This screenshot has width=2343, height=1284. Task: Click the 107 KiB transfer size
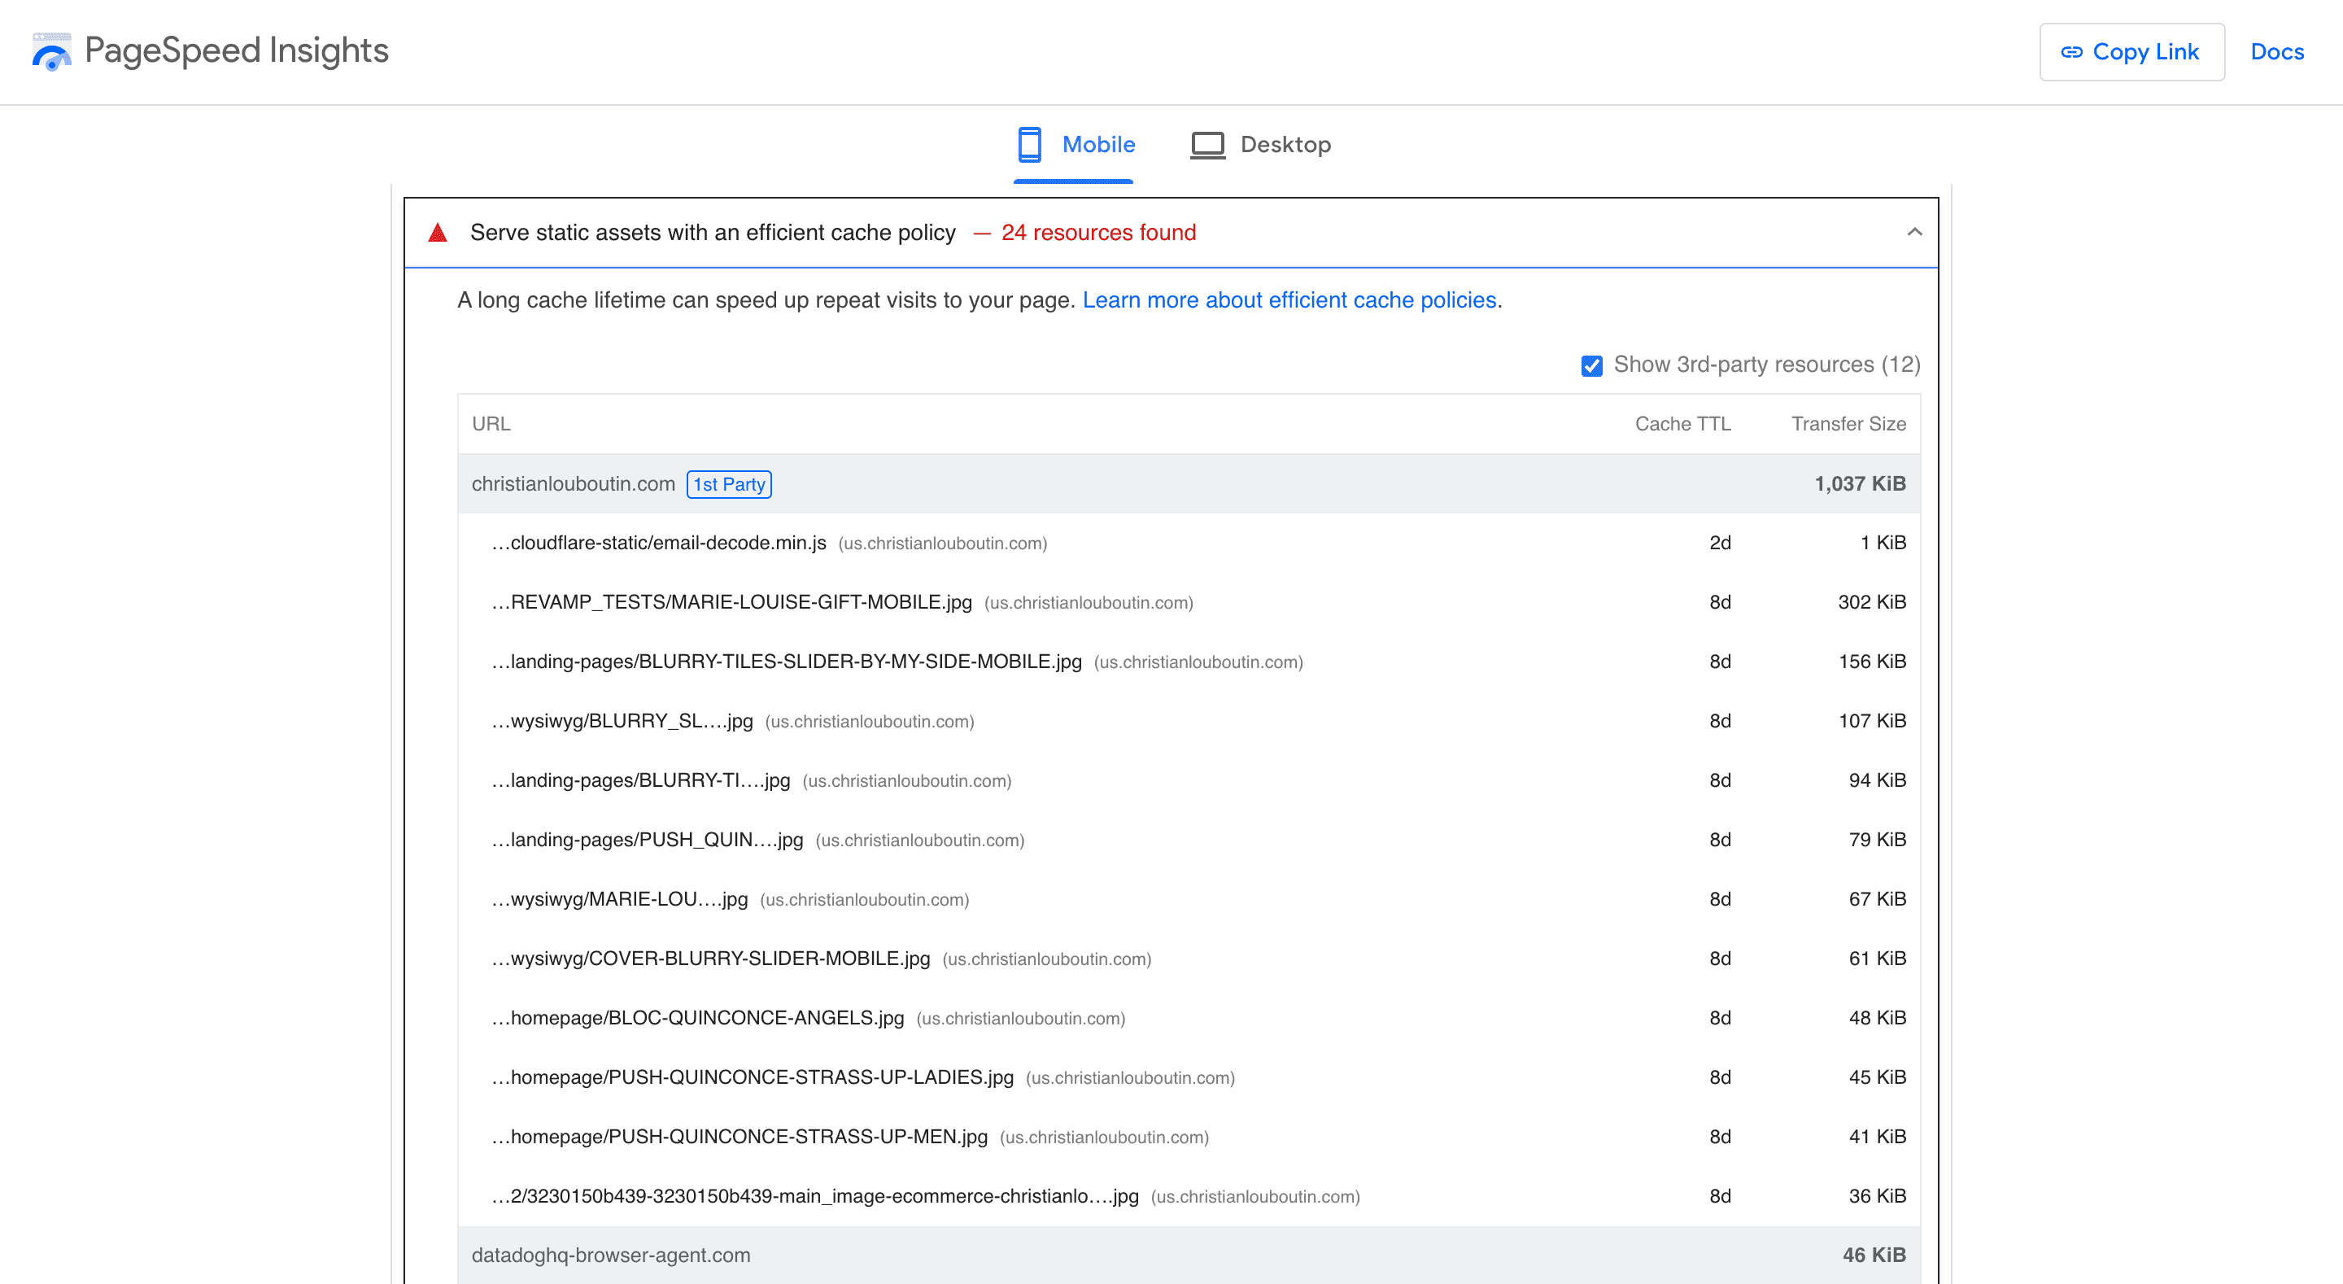pos(1872,721)
